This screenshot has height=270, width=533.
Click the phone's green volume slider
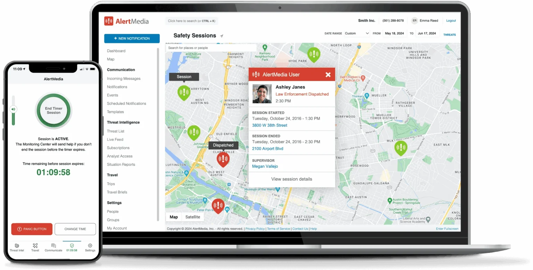pos(14,110)
